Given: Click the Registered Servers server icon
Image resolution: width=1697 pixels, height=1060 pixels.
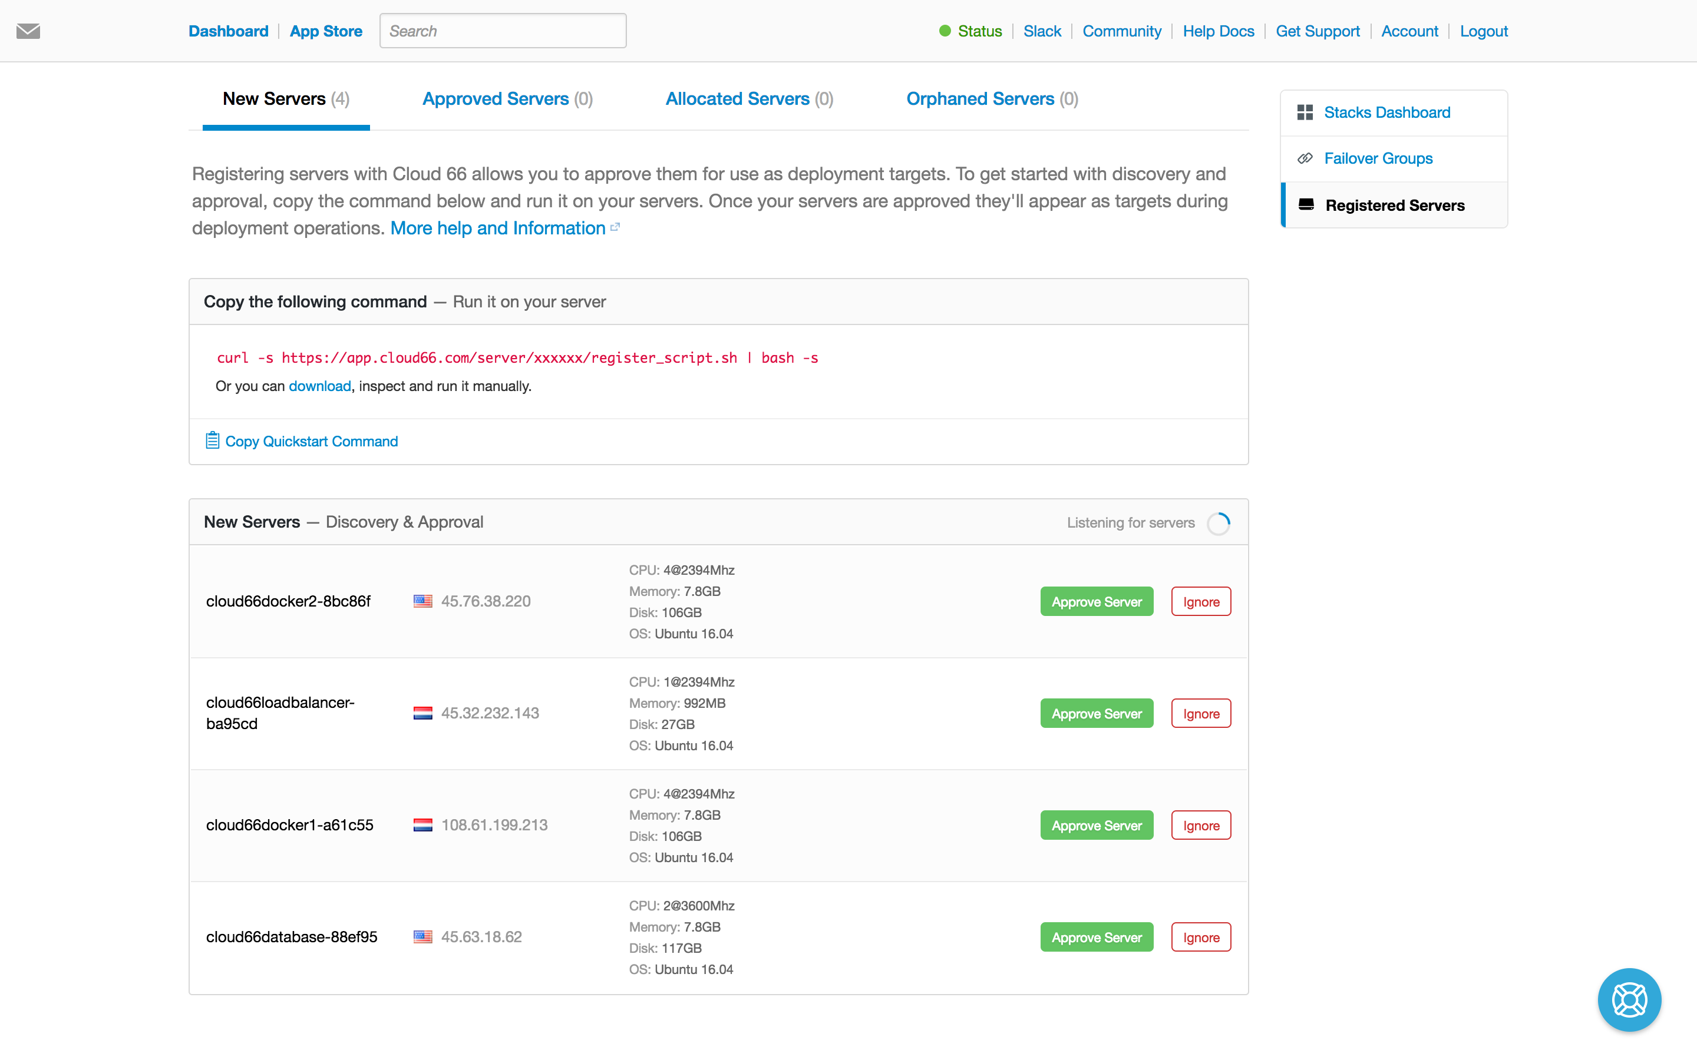Looking at the screenshot, I should point(1306,205).
